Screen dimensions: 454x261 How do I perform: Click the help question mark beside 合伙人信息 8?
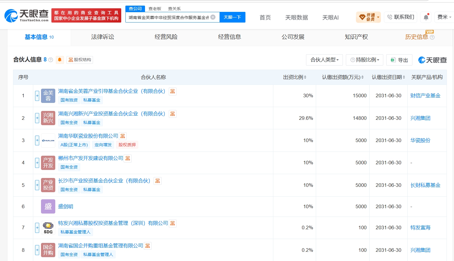pyautogui.click(x=51, y=60)
